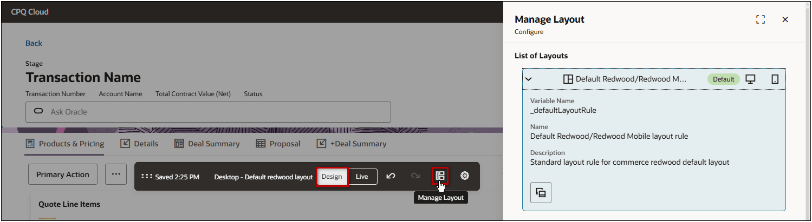Click the Account Name field label

[x=120, y=94]
